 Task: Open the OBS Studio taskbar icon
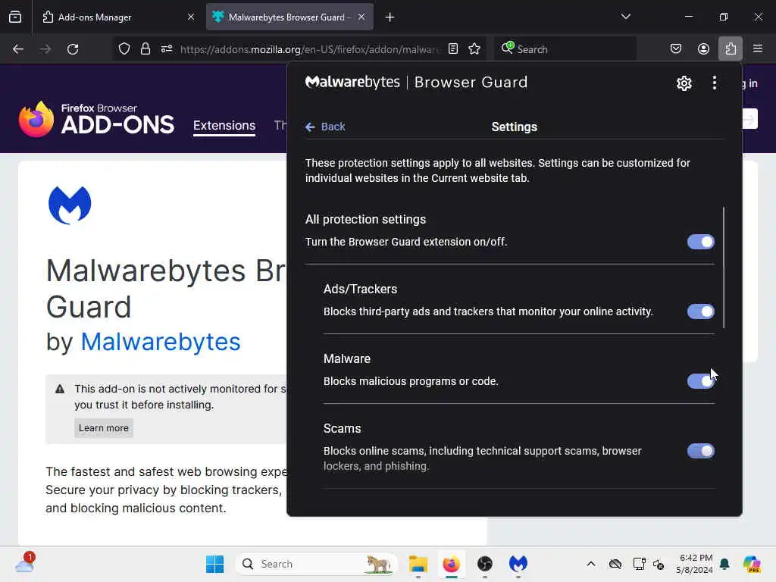pos(485,564)
